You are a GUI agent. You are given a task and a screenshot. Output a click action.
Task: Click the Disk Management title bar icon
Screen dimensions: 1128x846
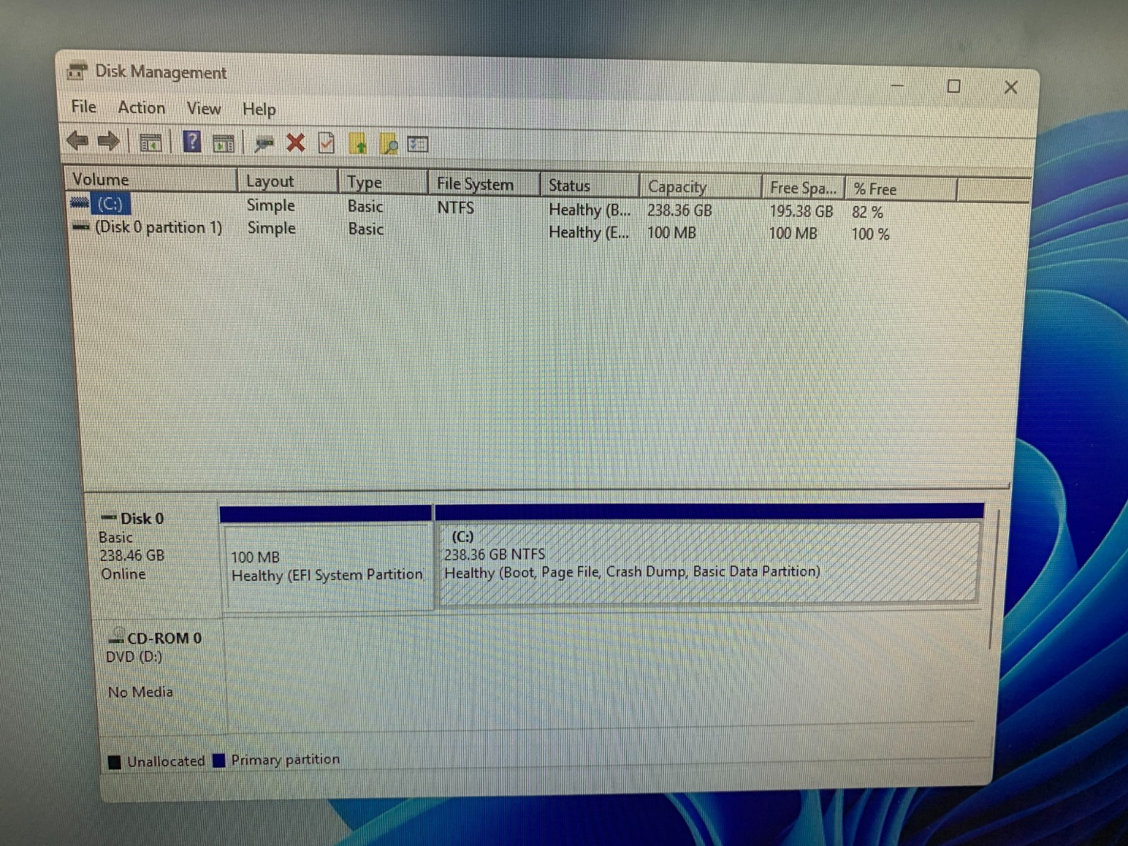tap(77, 71)
